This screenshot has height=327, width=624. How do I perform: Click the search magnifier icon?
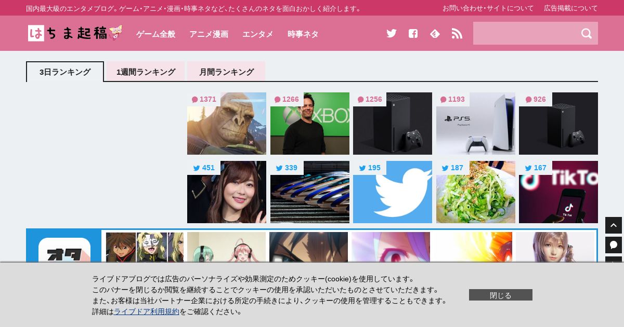[x=587, y=33]
